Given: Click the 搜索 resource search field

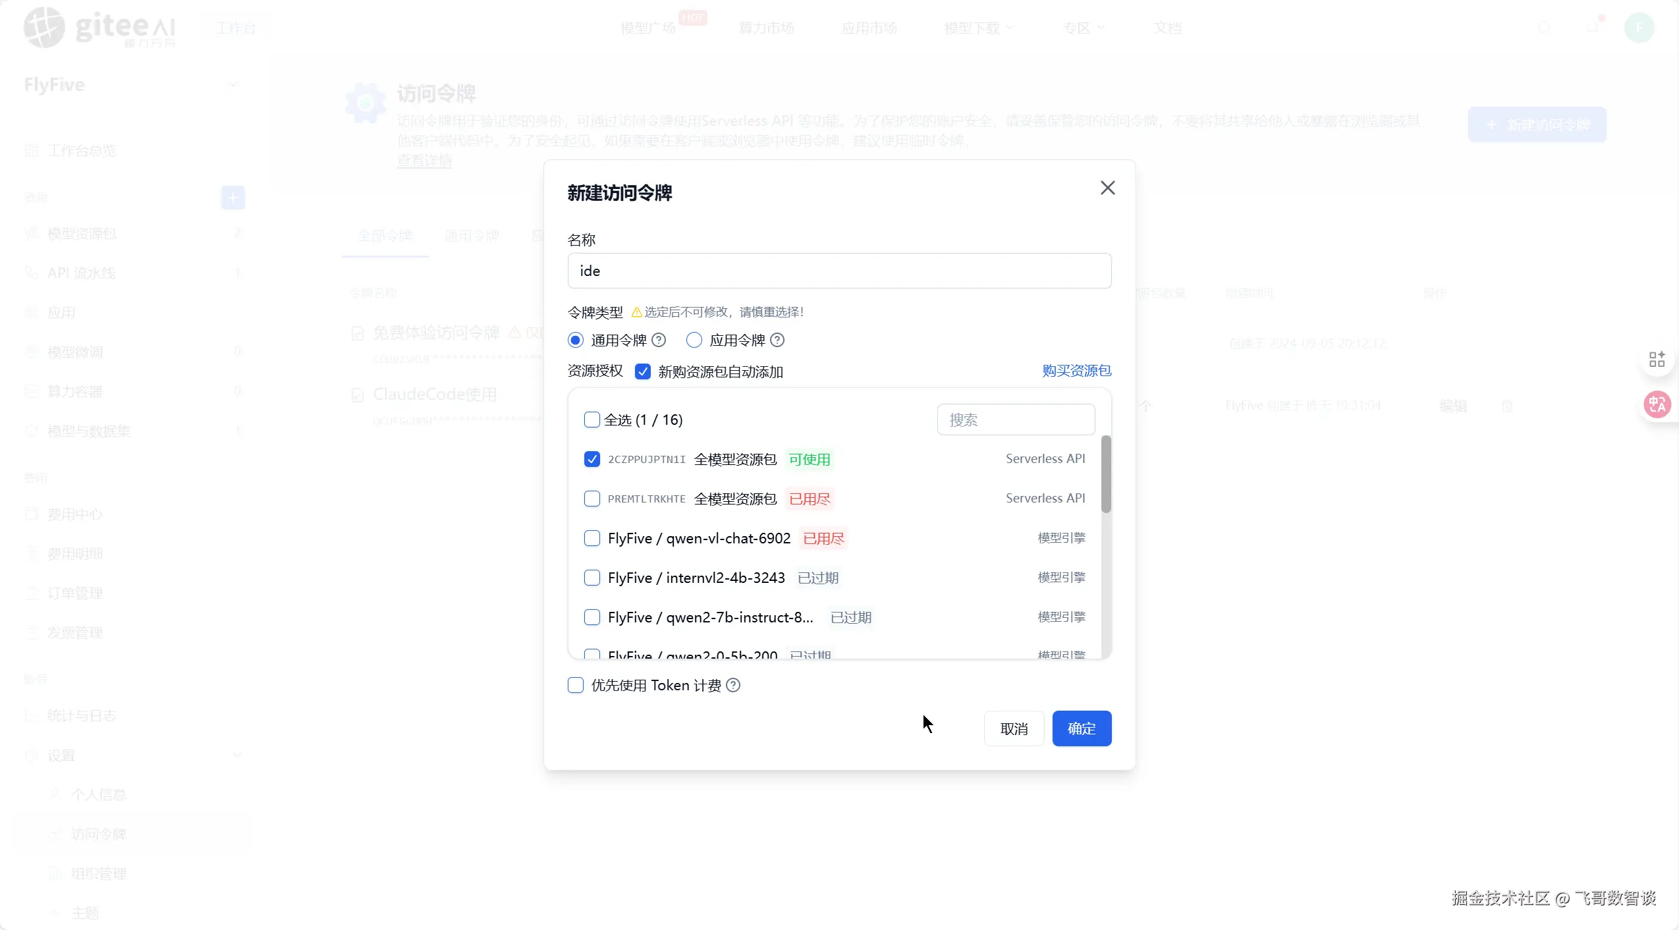Looking at the screenshot, I should pos(1015,420).
